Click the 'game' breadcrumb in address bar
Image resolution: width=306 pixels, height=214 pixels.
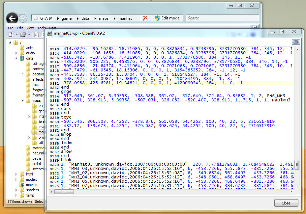tap(66, 18)
